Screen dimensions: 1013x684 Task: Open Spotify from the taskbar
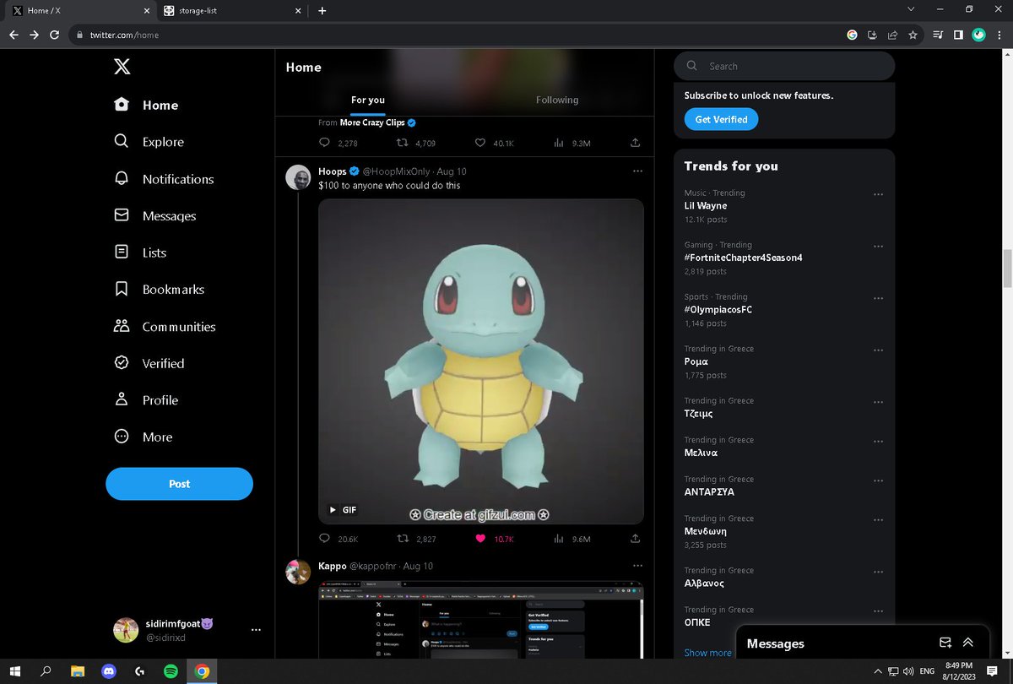click(171, 671)
